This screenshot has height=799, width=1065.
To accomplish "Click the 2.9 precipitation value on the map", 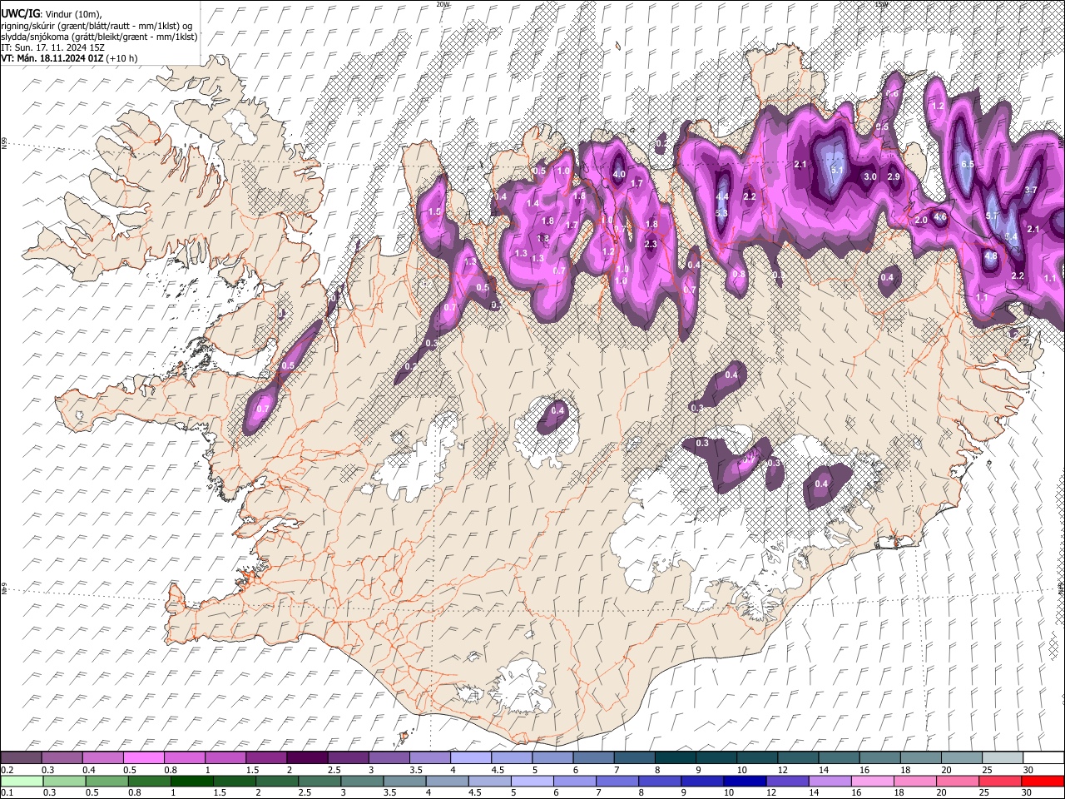I will pyautogui.click(x=894, y=176).
